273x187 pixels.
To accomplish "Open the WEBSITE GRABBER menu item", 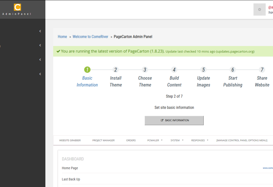I will (x=70, y=140).
